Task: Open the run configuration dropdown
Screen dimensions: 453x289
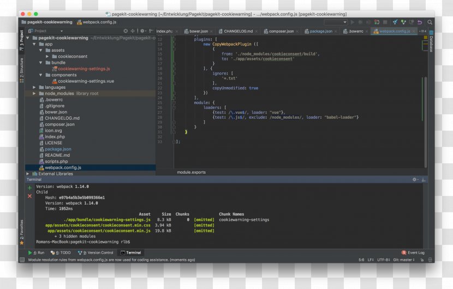Action: point(336,22)
